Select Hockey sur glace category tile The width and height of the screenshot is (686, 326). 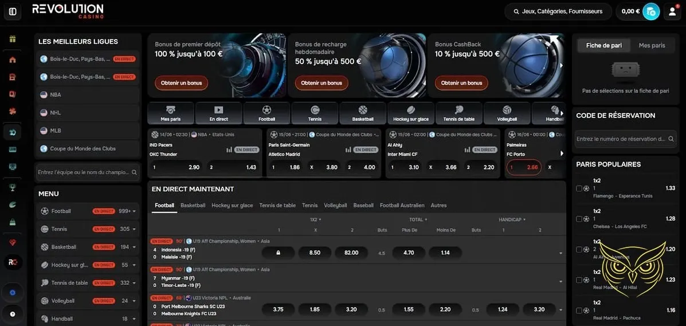[411, 113]
